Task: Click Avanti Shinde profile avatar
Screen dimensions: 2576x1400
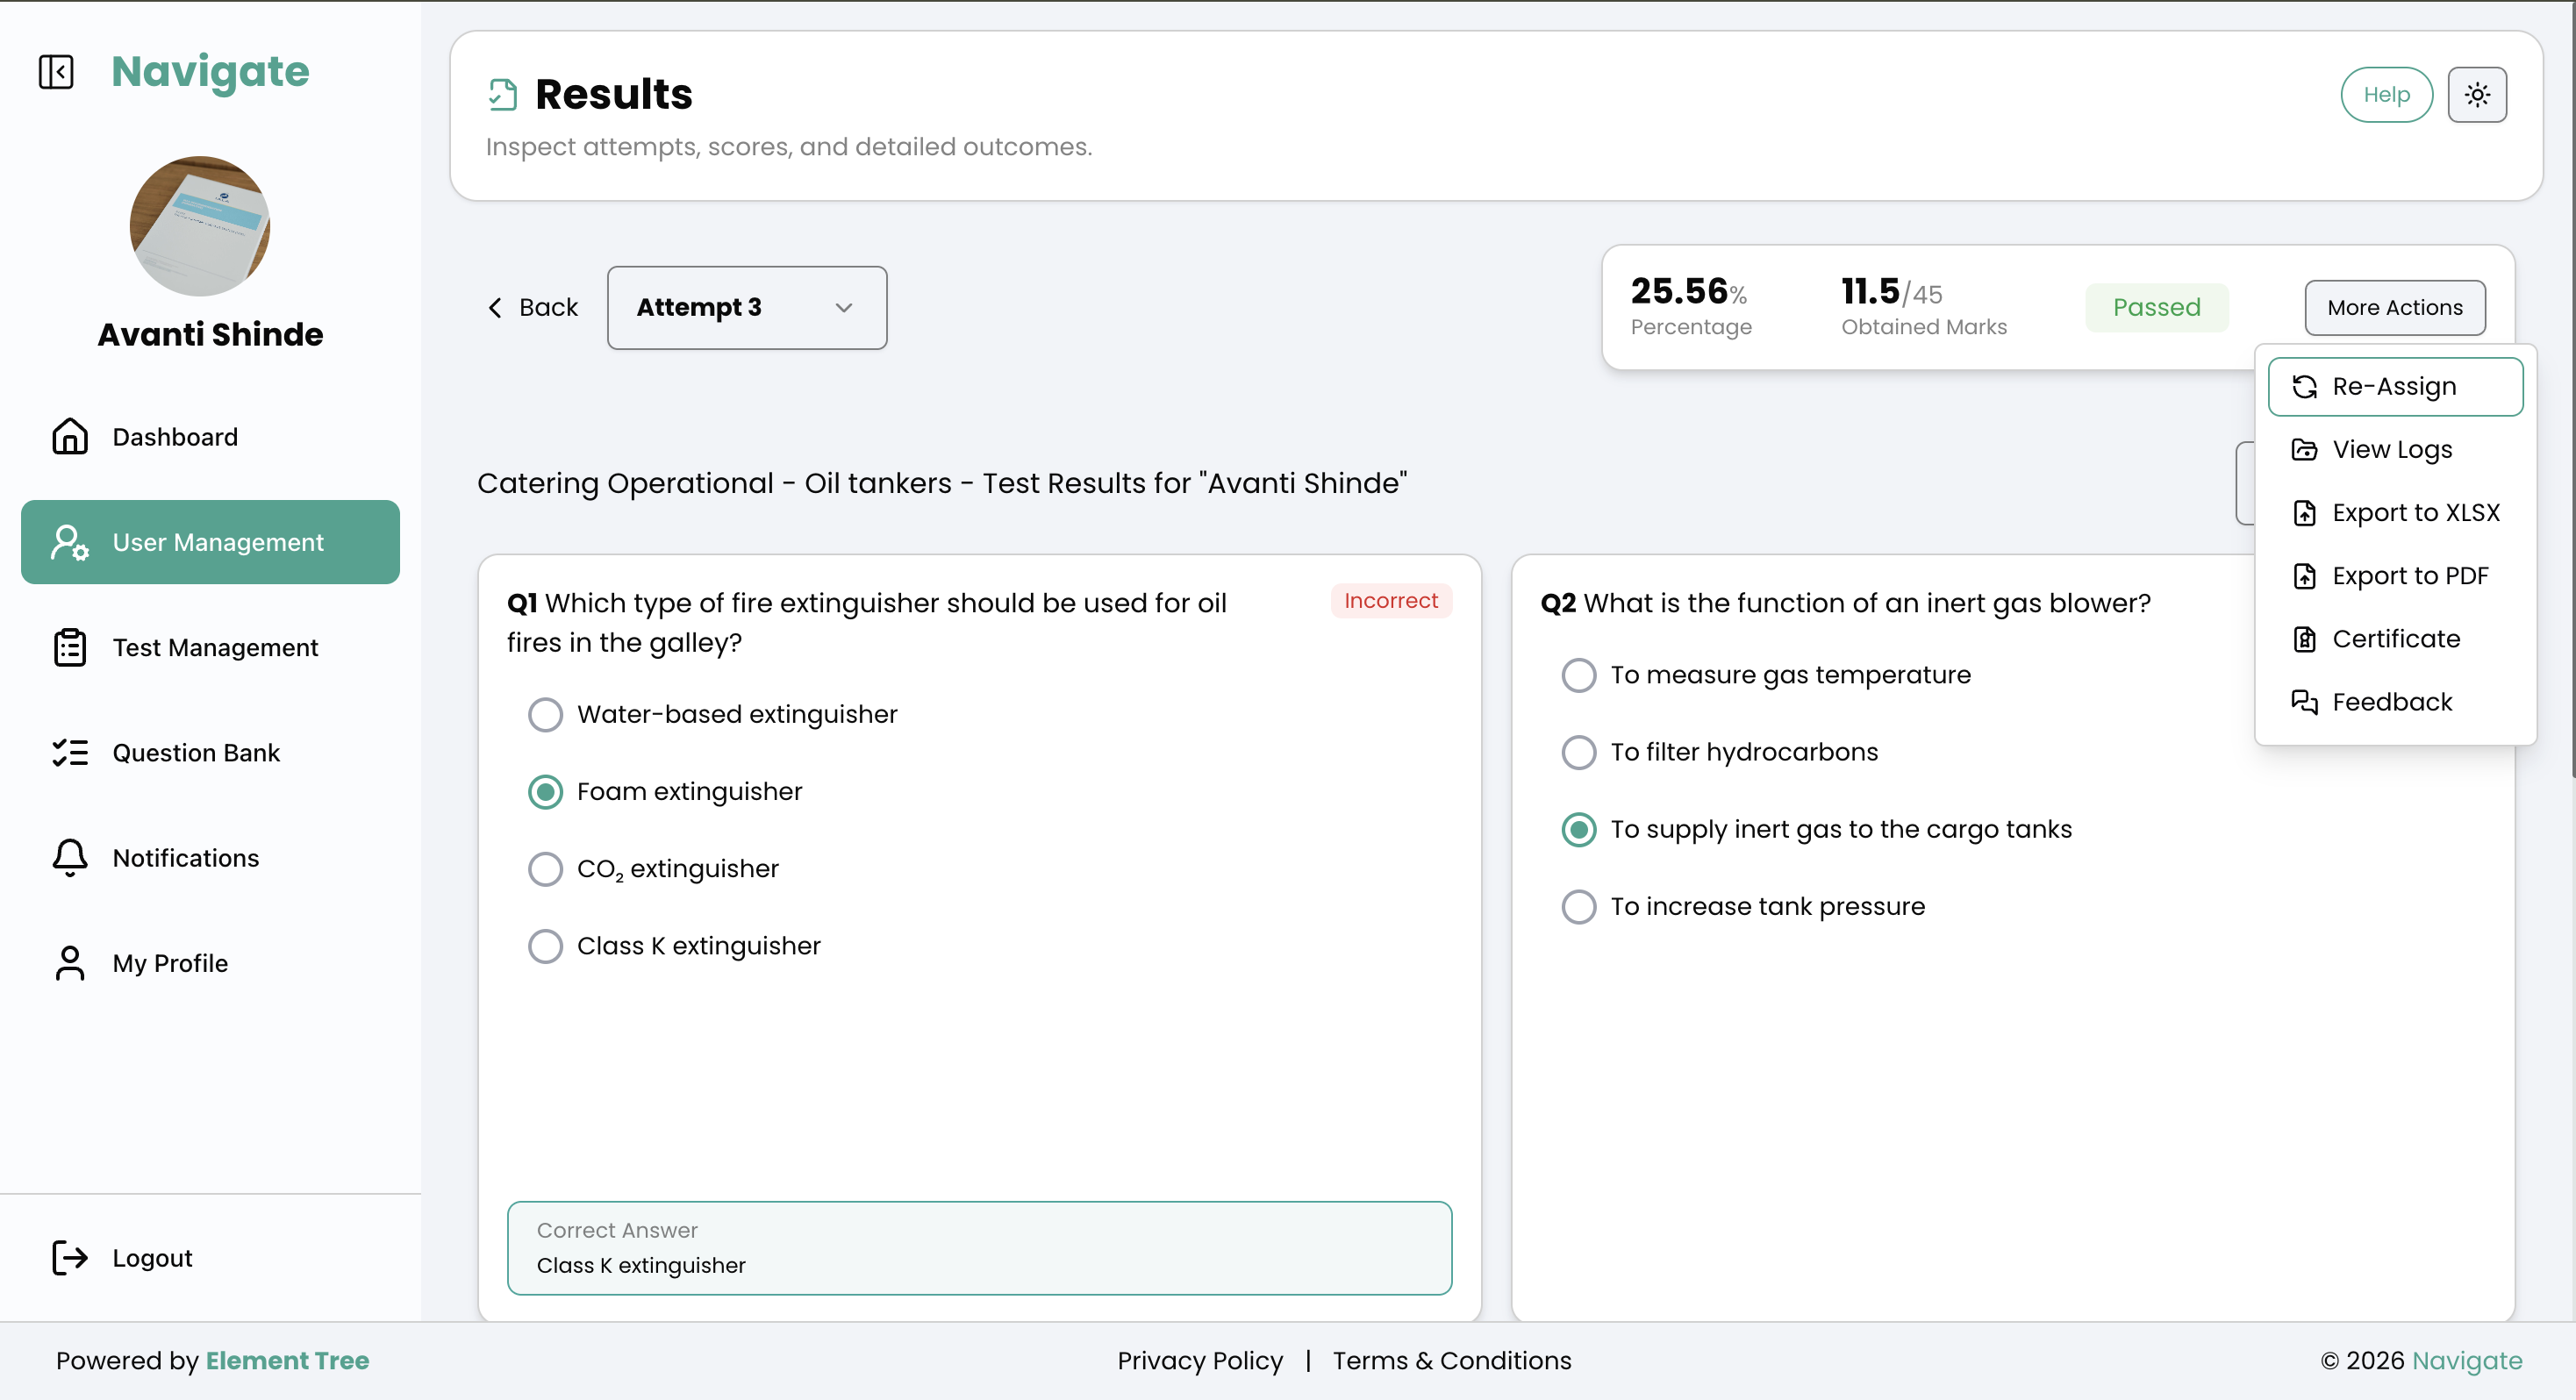Action: pyautogui.click(x=200, y=226)
